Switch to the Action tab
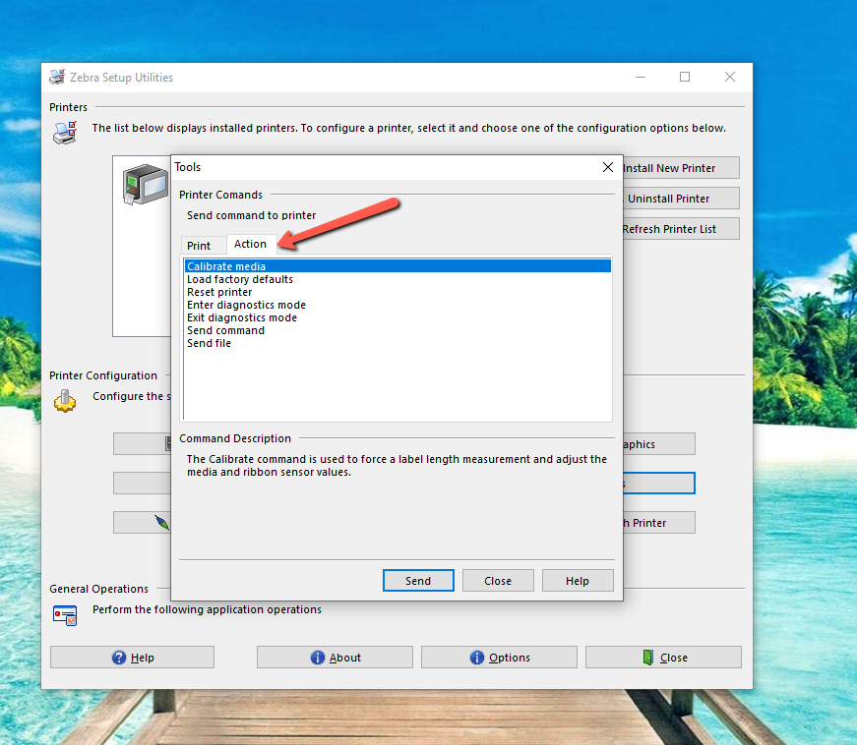The image size is (857, 745). point(250,244)
